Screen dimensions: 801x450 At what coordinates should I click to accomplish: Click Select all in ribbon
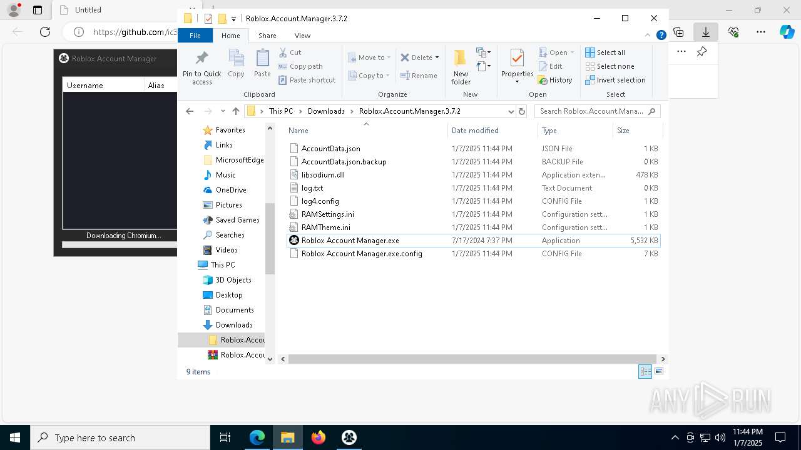(x=605, y=52)
